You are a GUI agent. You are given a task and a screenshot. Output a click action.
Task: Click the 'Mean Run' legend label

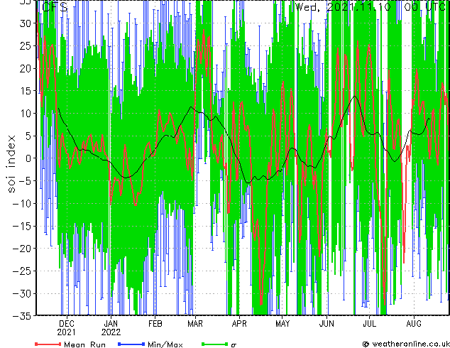tap(84, 344)
